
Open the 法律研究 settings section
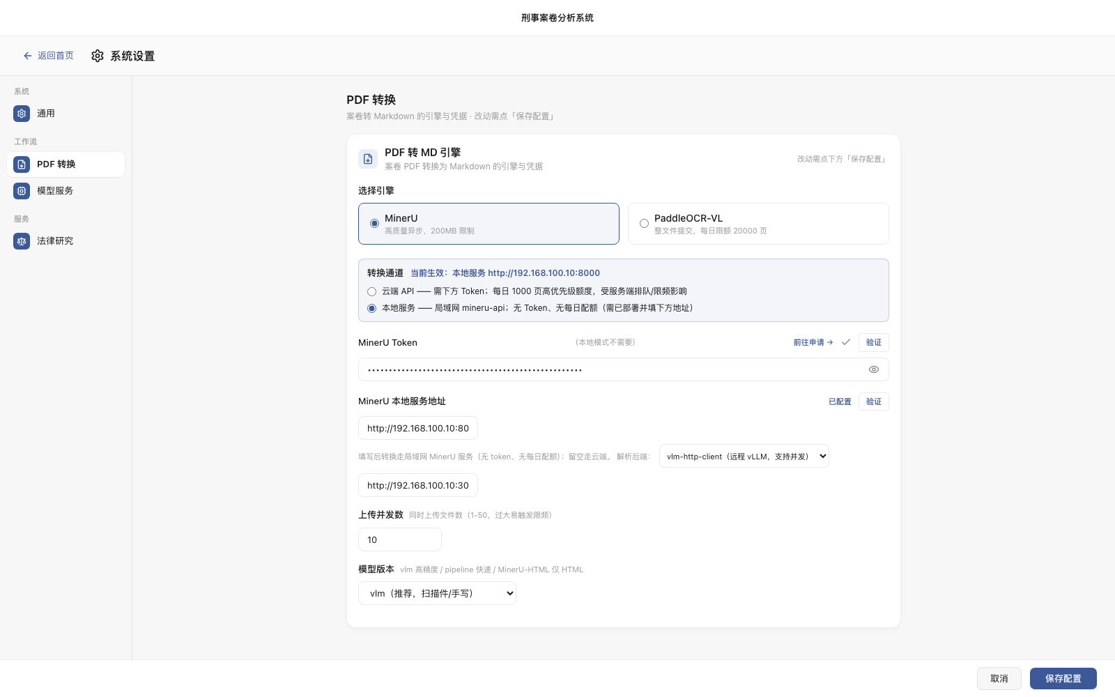[66, 241]
